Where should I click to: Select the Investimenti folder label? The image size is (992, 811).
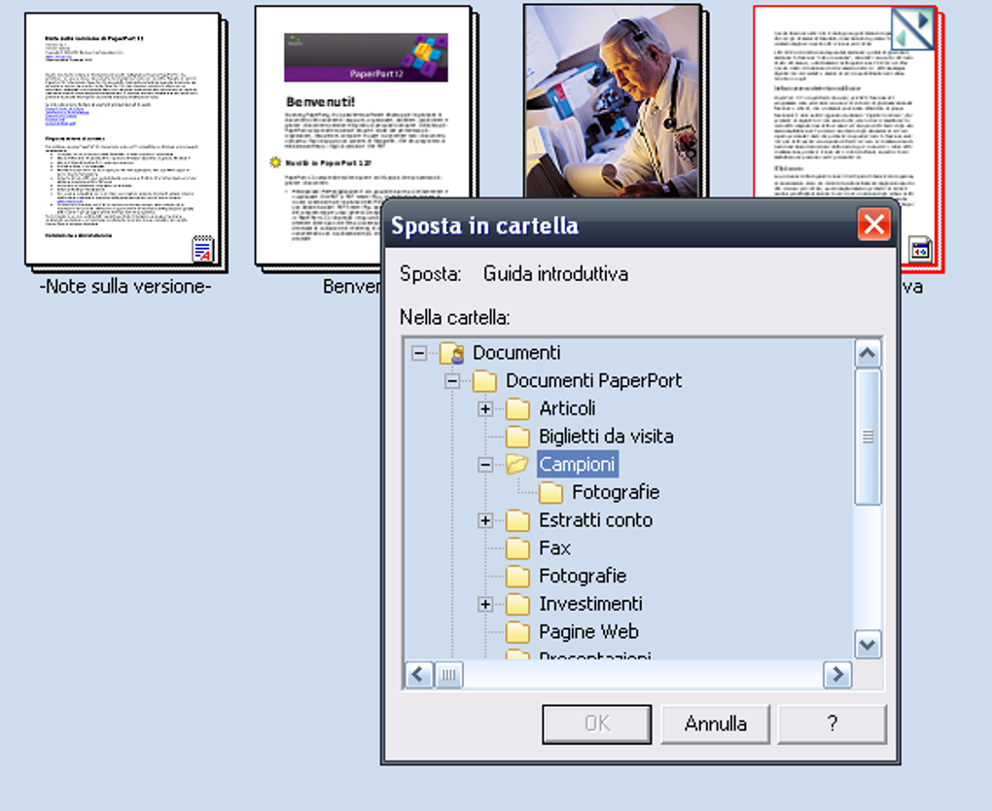(x=591, y=603)
